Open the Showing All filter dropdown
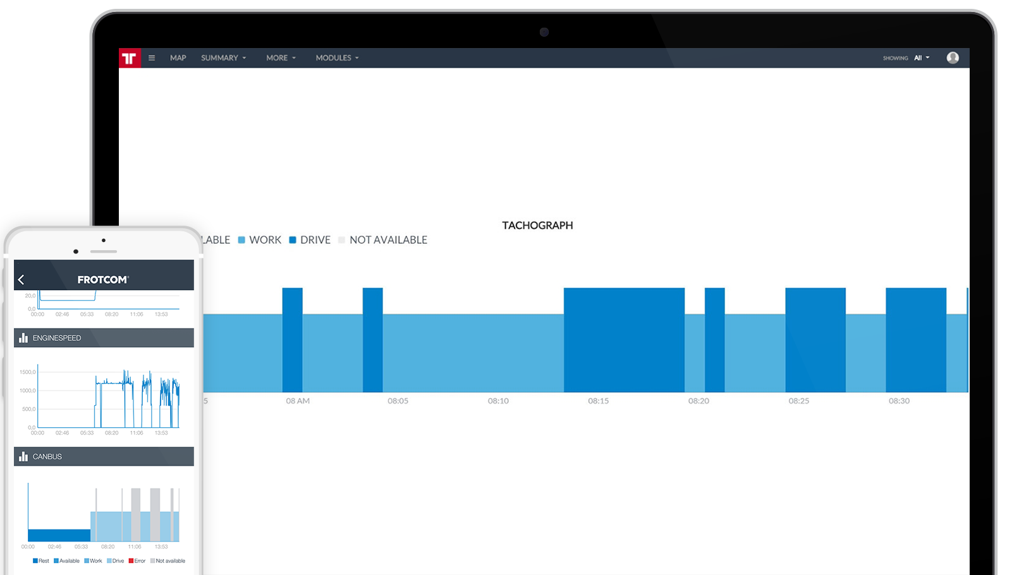The height and width of the screenshot is (575, 1019). [922, 58]
